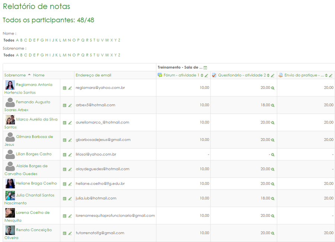Open grade report icon for Heliane Braga Coelho
Image resolution: width=335 pixels, height=242 pixels.
pos(64,184)
